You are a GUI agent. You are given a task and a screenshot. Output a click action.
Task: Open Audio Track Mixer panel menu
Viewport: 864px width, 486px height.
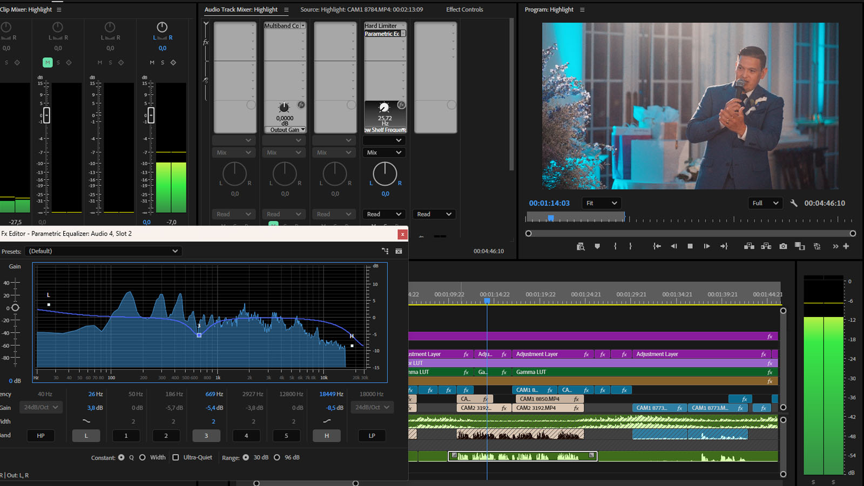(x=286, y=10)
